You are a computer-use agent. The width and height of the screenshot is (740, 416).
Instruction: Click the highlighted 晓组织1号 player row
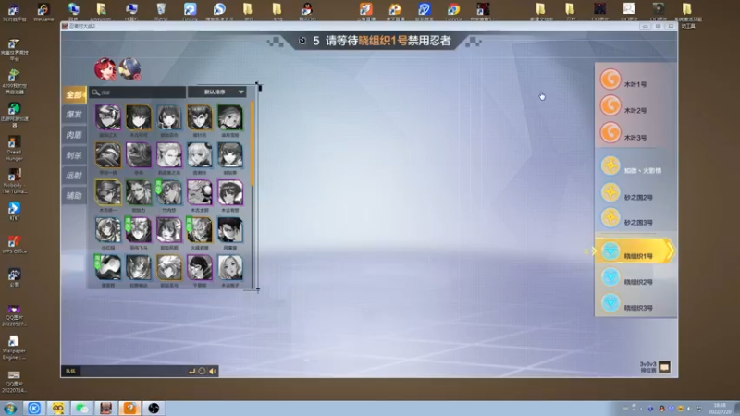[x=635, y=251]
